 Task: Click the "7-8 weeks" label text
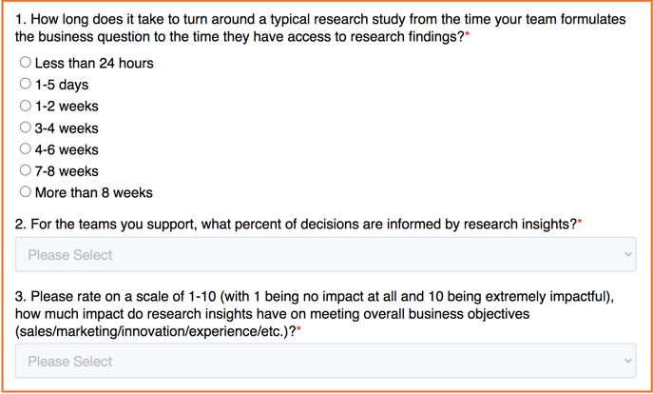click(67, 171)
